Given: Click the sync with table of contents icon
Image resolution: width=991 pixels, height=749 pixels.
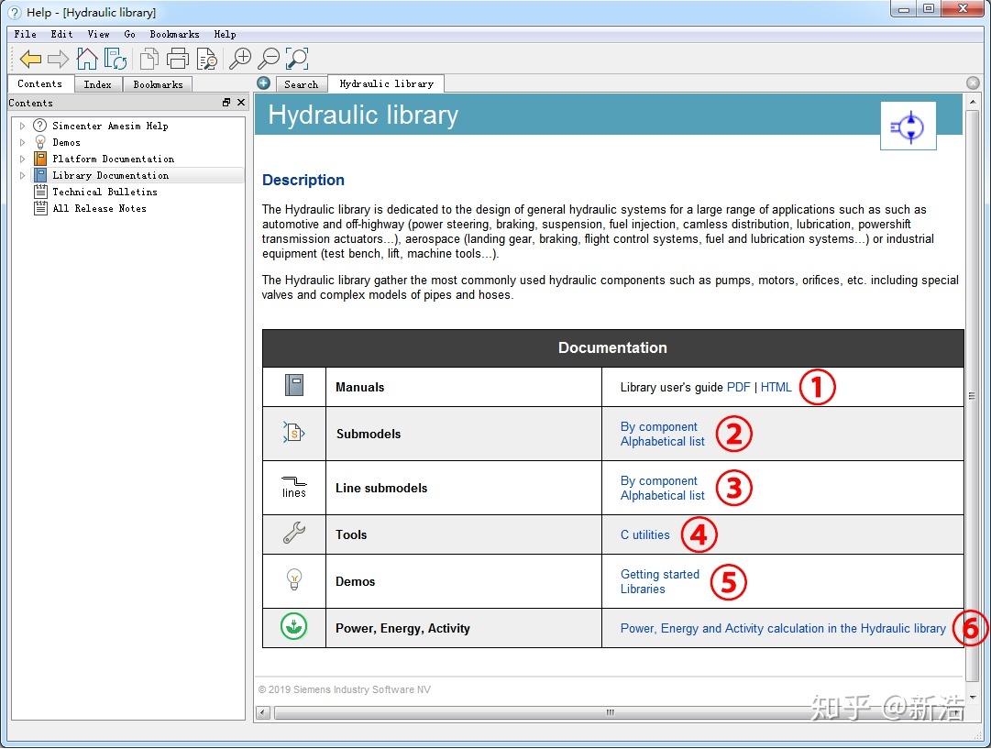Looking at the screenshot, I should pyautogui.click(x=116, y=59).
